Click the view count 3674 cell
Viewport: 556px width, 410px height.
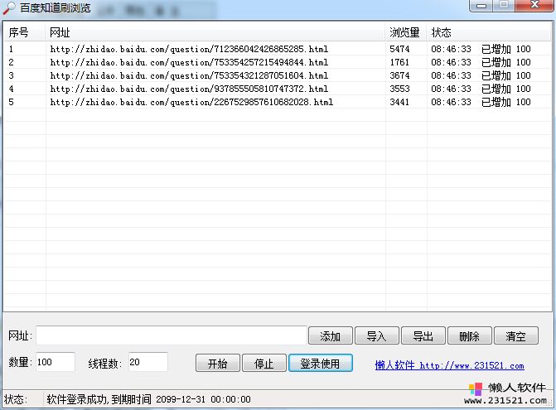pos(399,75)
